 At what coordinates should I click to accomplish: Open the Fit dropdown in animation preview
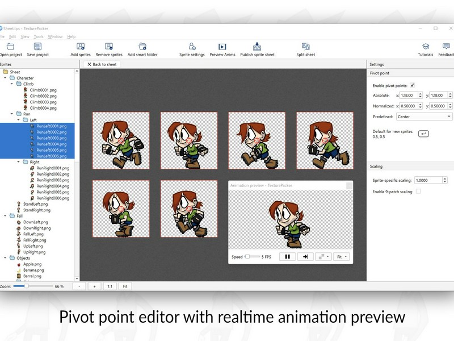tap(342, 257)
